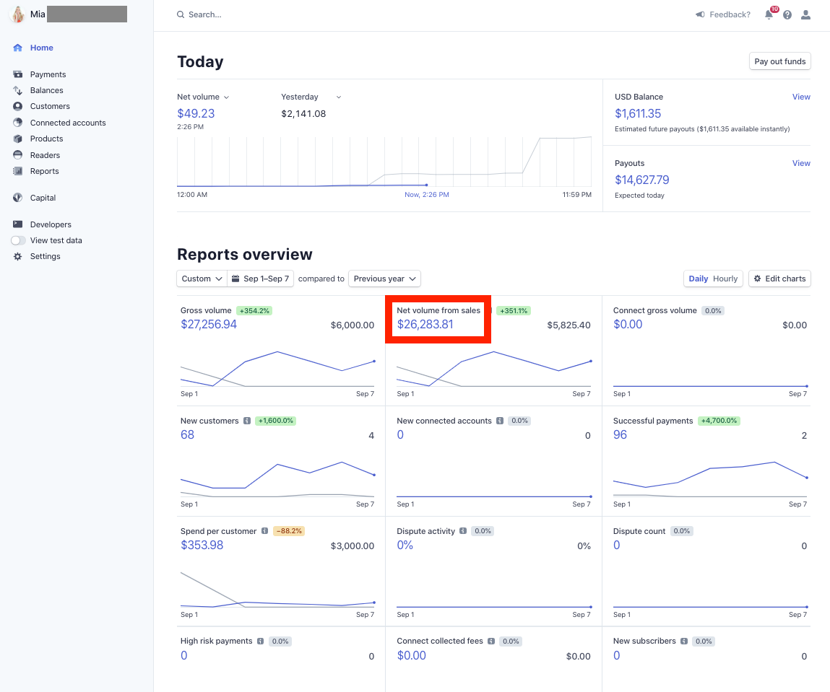Switch chart granularity to Hourly

pyautogui.click(x=725, y=279)
